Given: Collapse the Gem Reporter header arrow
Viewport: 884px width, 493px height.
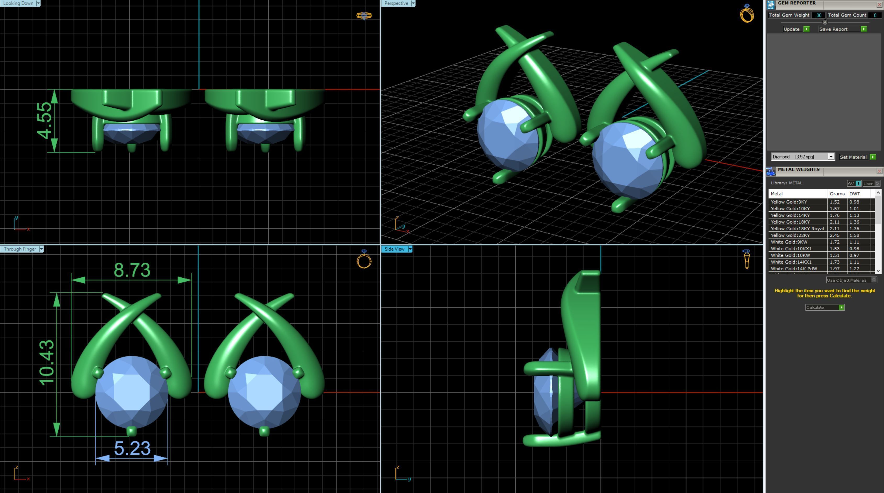Looking at the screenshot, I should (825, 22).
